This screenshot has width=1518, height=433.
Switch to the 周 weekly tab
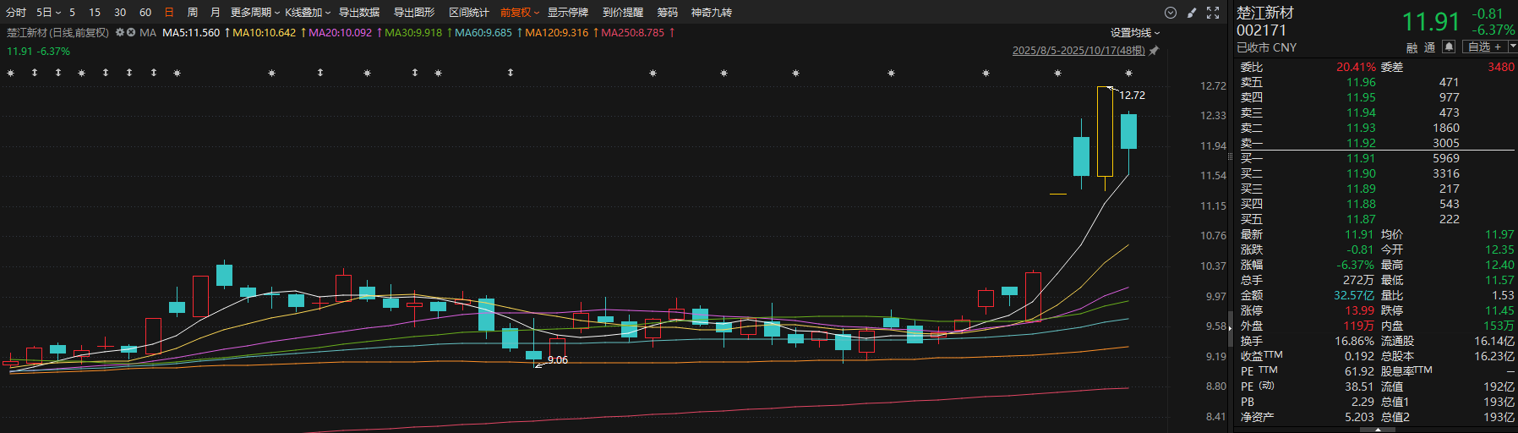pos(193,13)
